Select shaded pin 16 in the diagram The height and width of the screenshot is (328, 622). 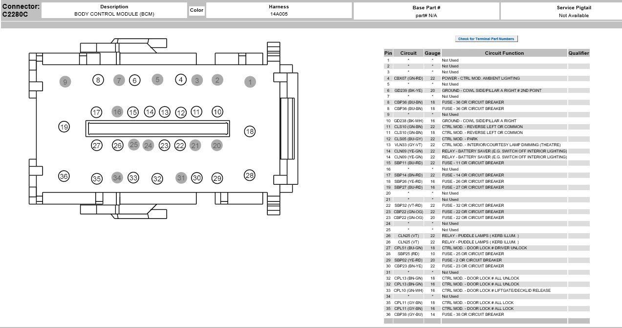116,112
